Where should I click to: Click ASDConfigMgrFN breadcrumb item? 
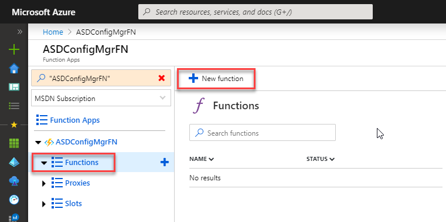click(106, 32)
